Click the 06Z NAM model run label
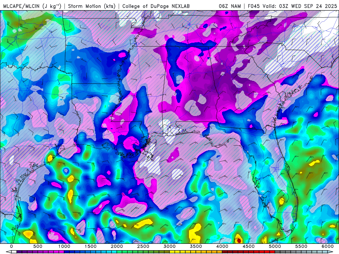339x254 pixels. tap(230, 6)
